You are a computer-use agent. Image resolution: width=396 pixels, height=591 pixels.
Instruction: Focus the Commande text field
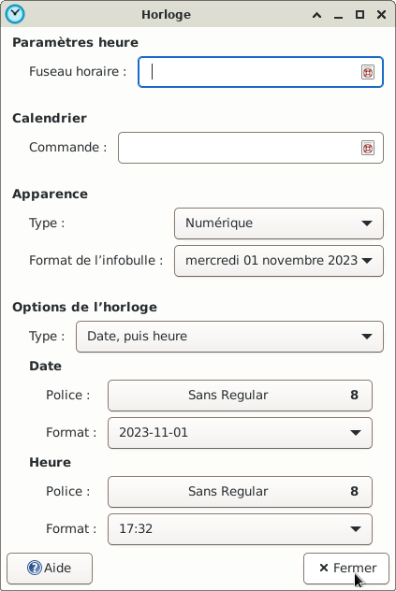click(x=251, y=148)
